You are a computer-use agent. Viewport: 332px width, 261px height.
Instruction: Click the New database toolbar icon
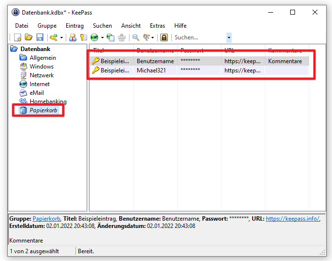tap(18, 37)
